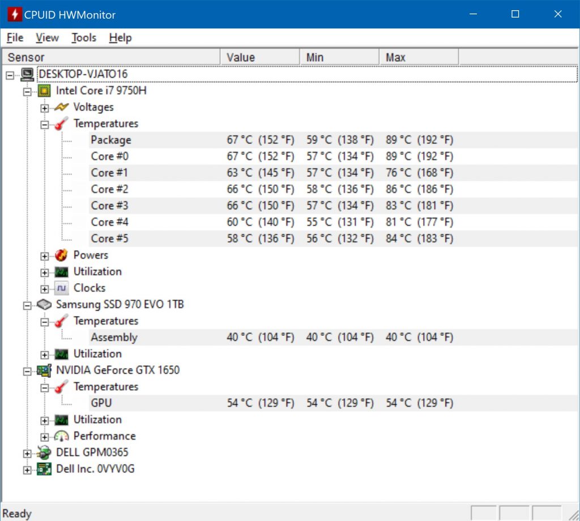
Task: Select the Core #3 row
Action: [x=333, y=206]
